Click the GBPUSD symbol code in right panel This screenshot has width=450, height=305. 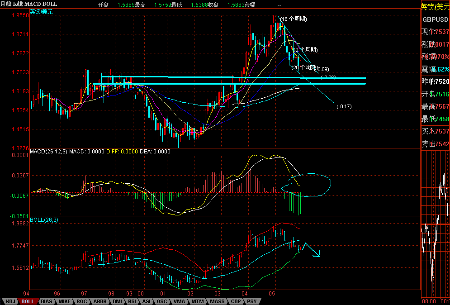436,19
